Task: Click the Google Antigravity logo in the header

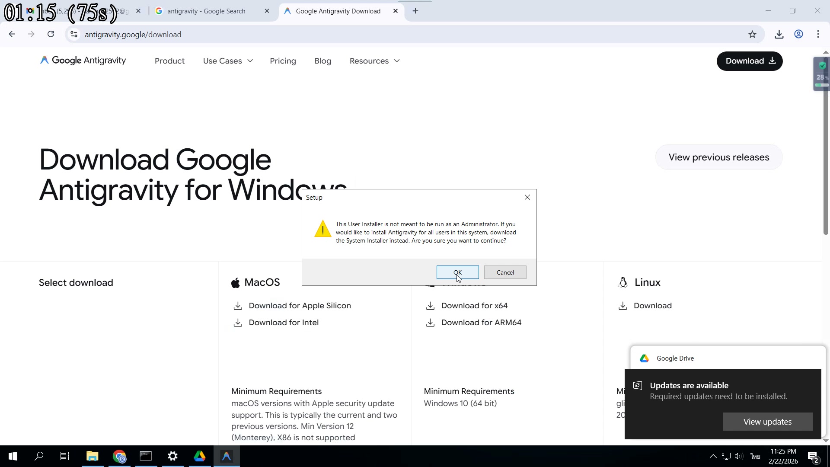Action: pos(82,61)
